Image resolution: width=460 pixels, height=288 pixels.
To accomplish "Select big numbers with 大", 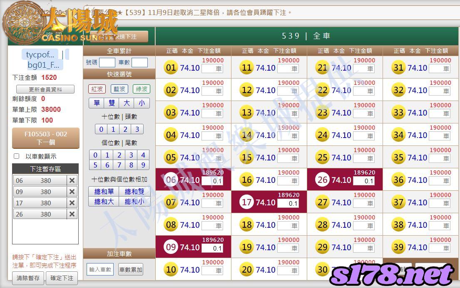I will [127, 103].
